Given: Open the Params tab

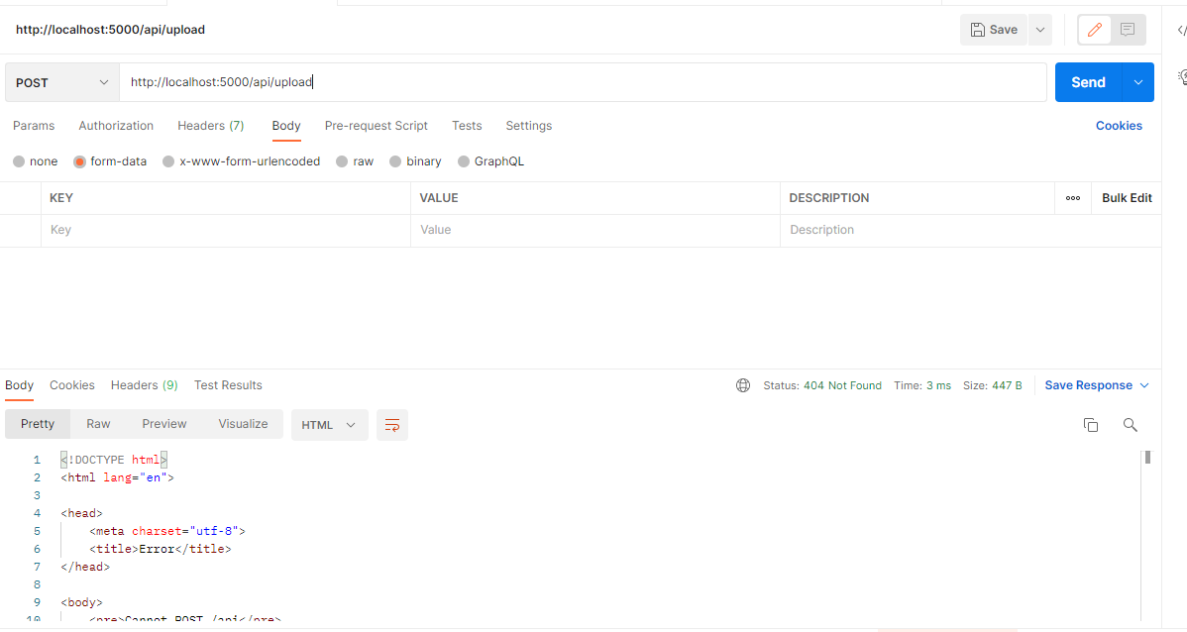Looking at the screenshot, I should 34,126.
